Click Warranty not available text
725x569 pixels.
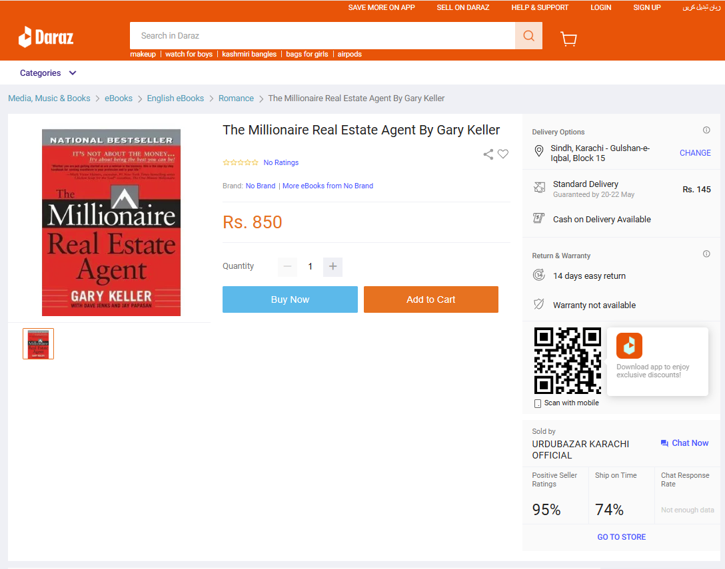594,305
